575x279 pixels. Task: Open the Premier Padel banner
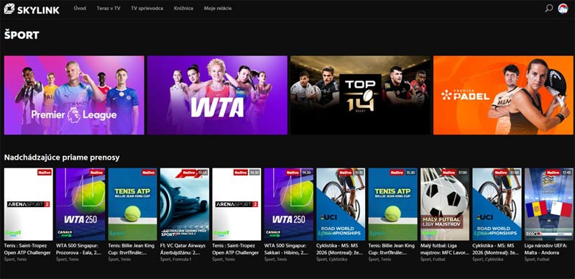pos(503,95)
